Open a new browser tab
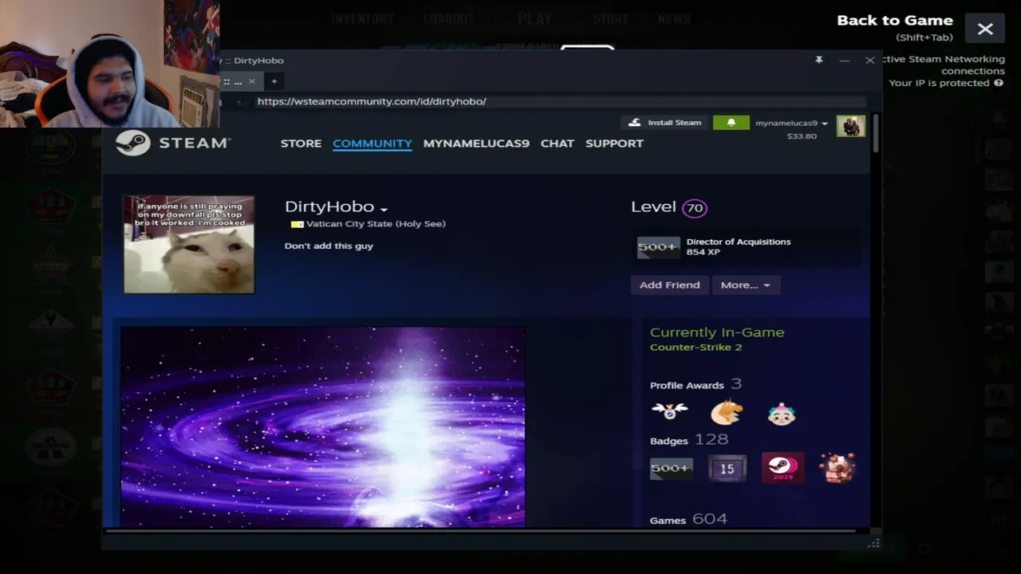 [274, 81]
